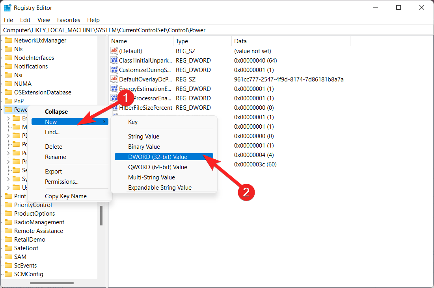Click the DWORD icon beside EnergyEstimationE value
434x288 pixels.
pos(114,89)
